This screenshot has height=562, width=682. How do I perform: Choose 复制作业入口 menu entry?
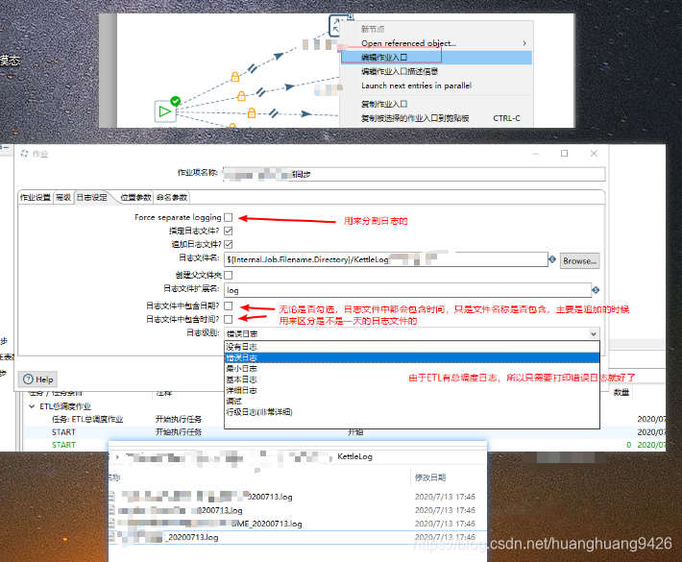tap(436, 104)
